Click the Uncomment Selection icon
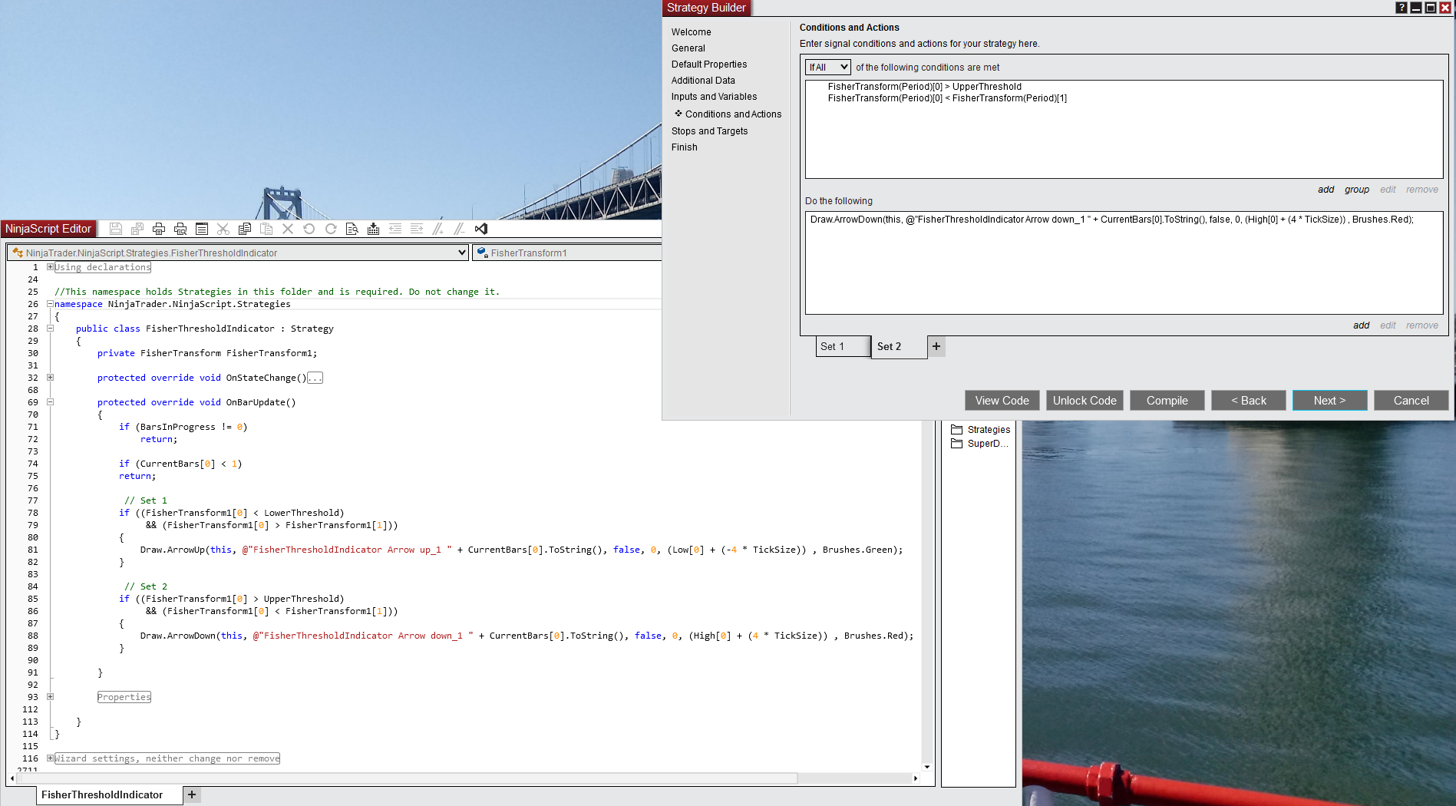This screenshot has width=1456, height=806. (x=460, y=229)
